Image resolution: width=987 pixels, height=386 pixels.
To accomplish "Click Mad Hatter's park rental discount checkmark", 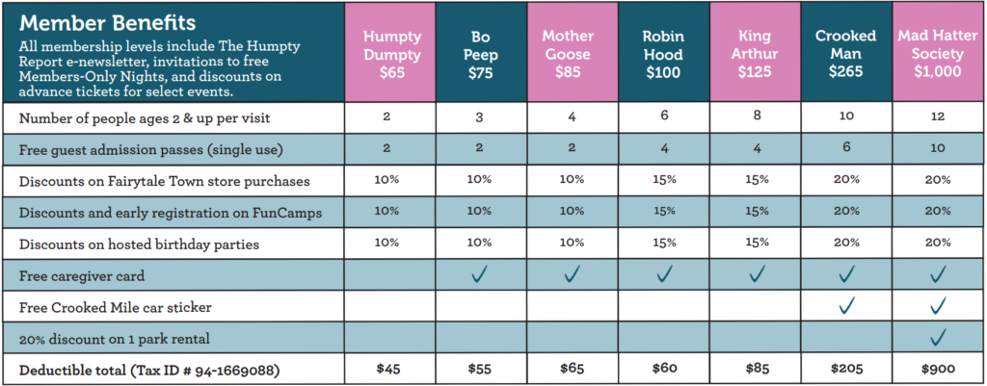I will click(938, 337).
